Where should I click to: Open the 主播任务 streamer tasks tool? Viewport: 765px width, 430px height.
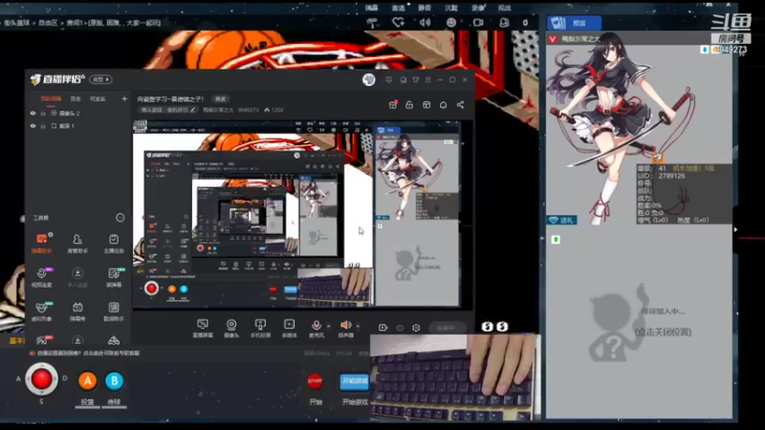[113, 243]
